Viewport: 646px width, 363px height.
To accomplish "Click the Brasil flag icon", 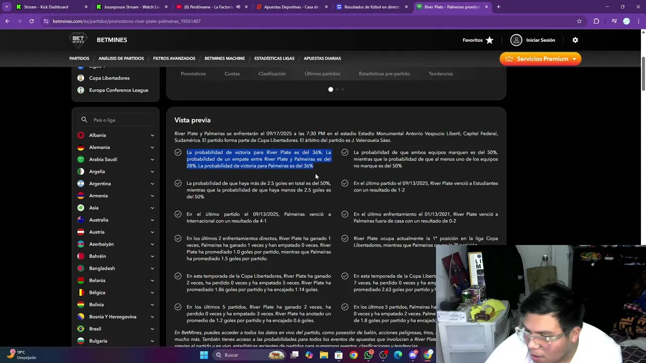I will 81,329.
